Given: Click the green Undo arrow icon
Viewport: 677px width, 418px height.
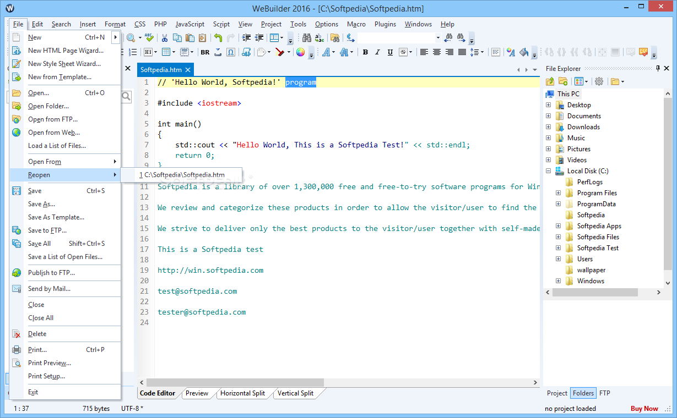Looking at the screenshot, I should 218,37.
